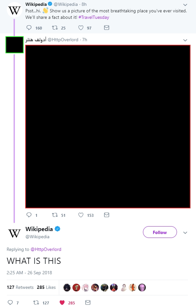Message the WHAT IS THIS tweet via envelope icon

tap(88, 302)
